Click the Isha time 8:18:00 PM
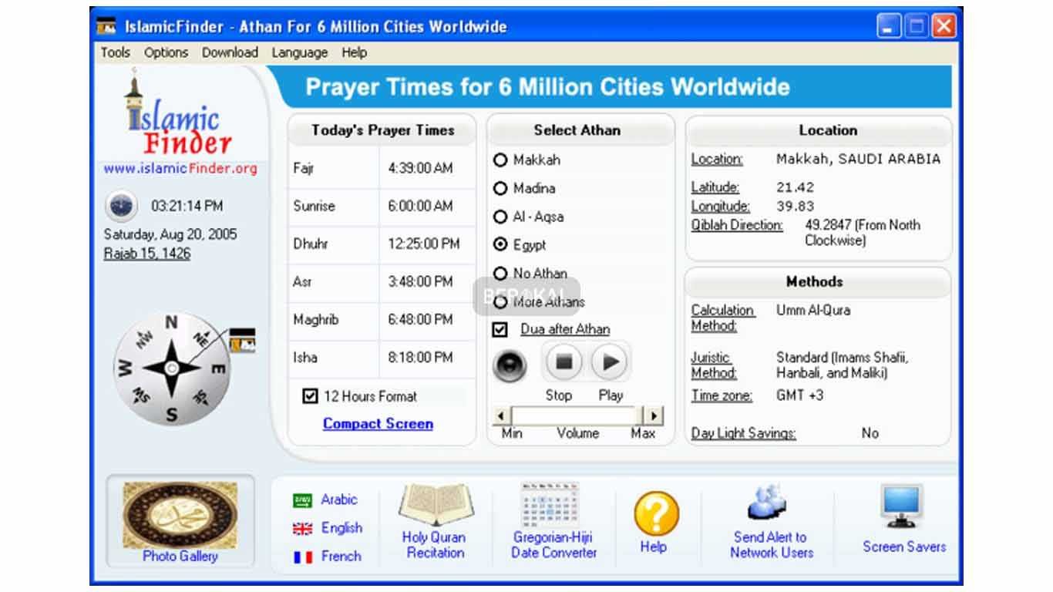The width and height of the screenshot is (1053, 592). pos(420,357)
